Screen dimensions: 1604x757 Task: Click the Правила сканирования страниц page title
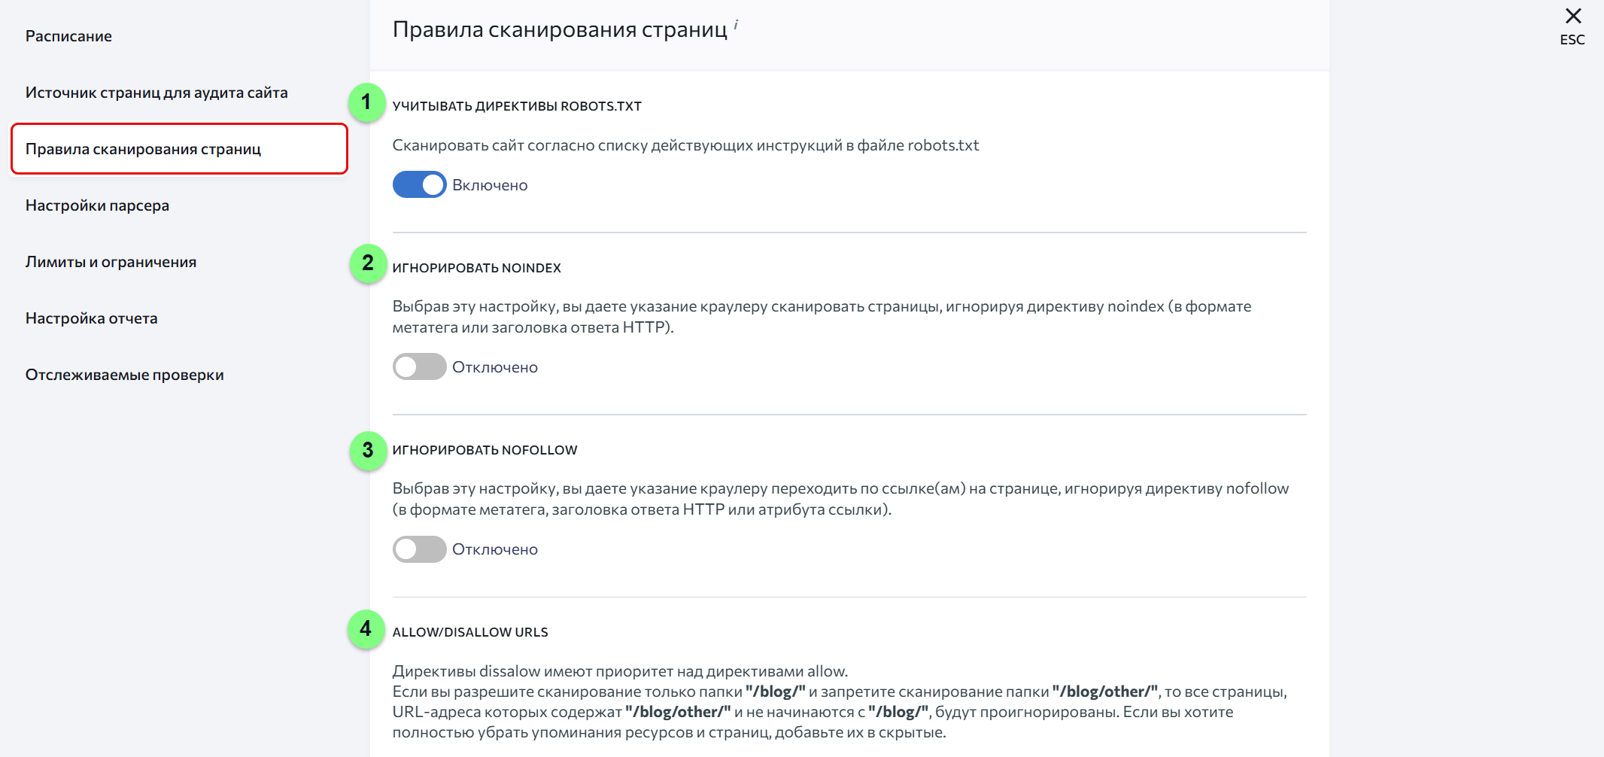pos(560,29)
